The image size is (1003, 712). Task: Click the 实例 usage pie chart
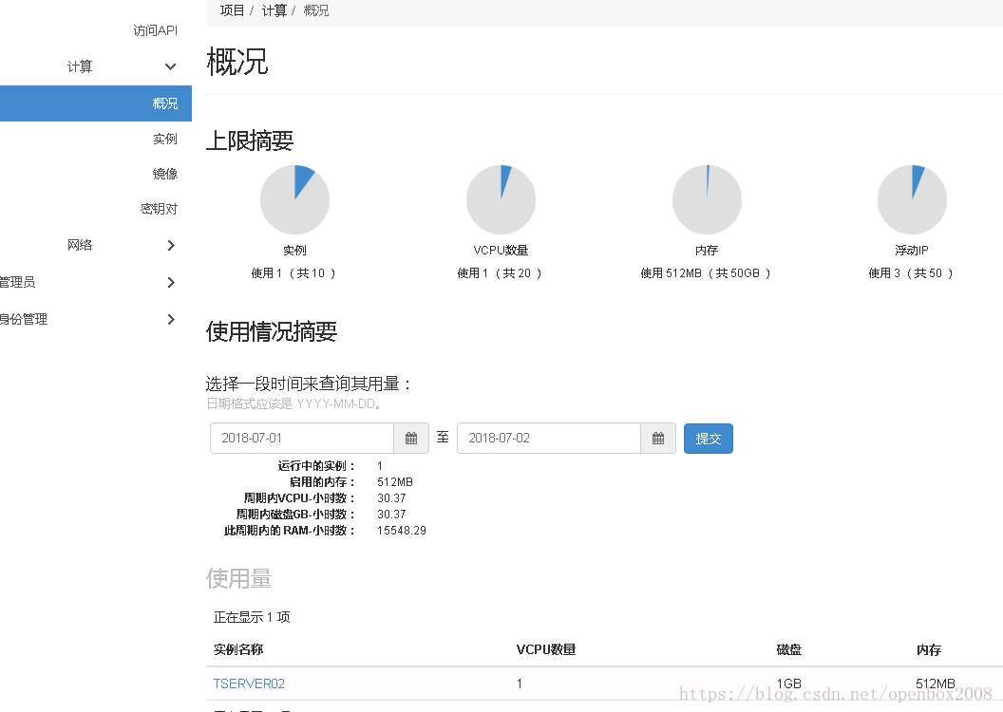click(294, 199)
